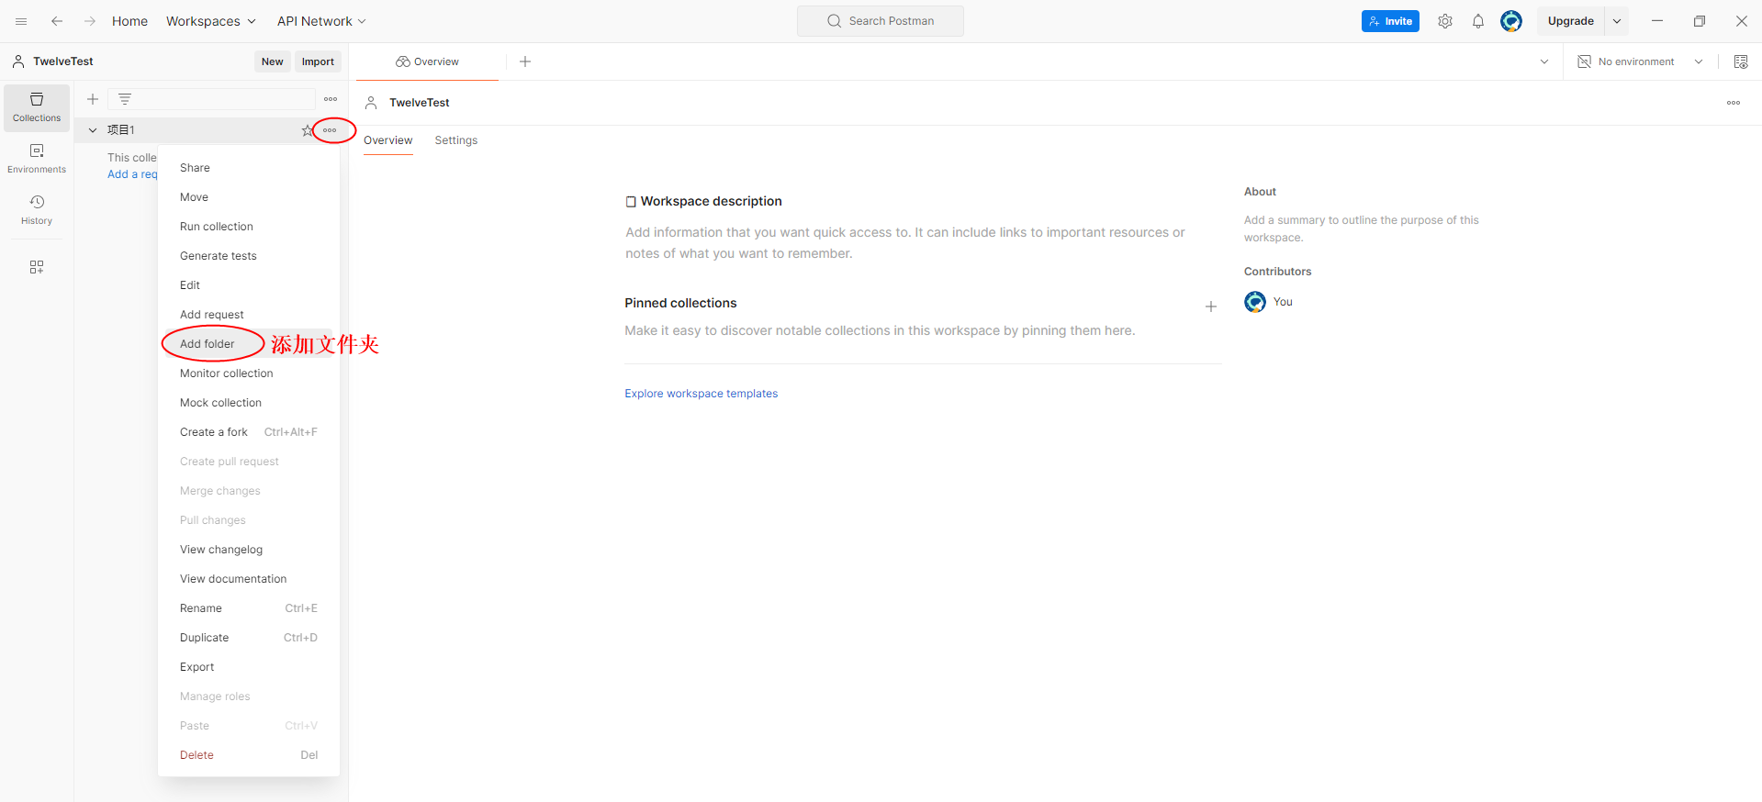Choose Delete in the context menu
Screen dimensions: 1762x802
click(249, 755)
